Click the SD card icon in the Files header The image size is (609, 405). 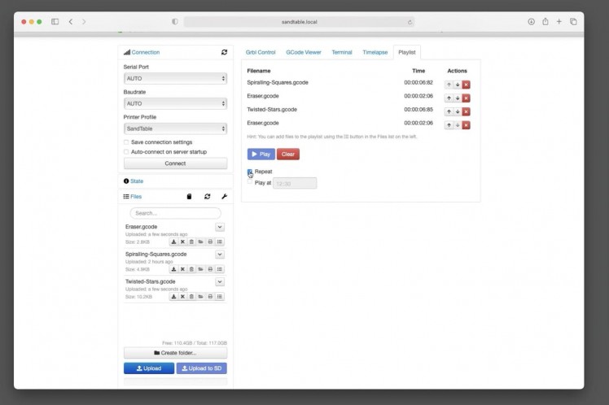(189, 197)
